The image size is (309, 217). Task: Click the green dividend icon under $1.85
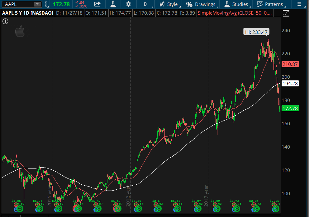(x=20, y=208)
